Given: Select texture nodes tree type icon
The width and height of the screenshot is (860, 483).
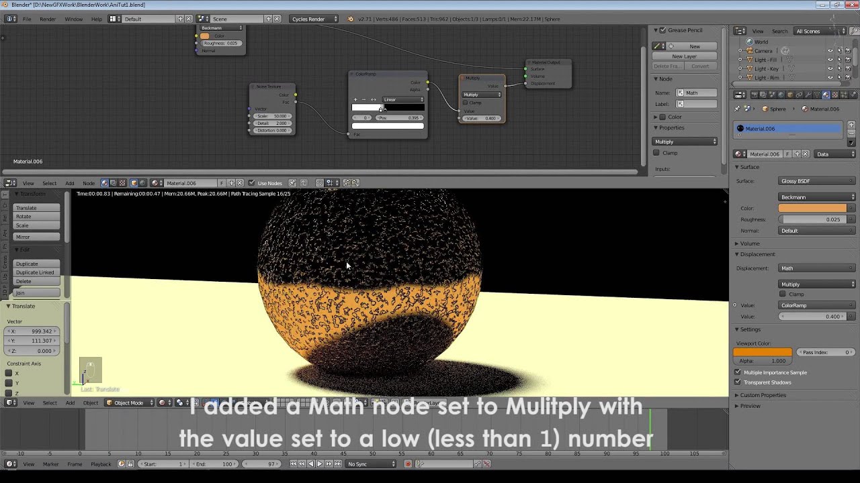Looking at the screenshot, I should click(x=122, y=182).
